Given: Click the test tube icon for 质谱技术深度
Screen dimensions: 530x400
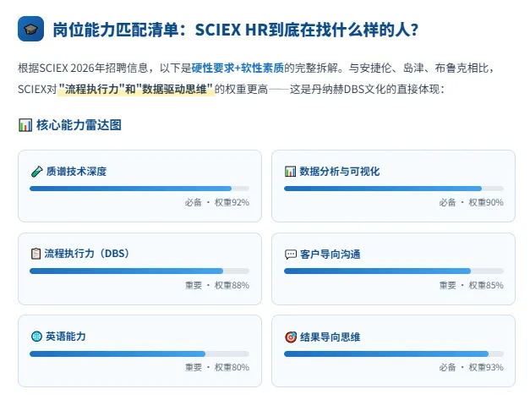Looking at the screenshot, I should tap(36, 172).
